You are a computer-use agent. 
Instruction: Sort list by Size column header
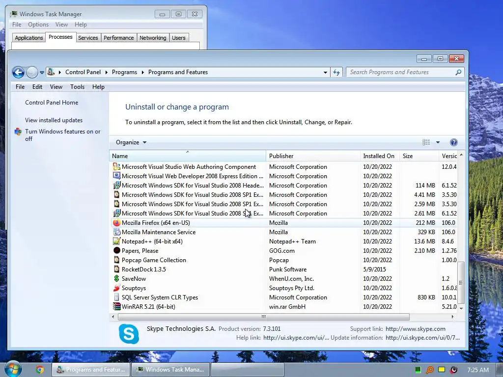[419, 156]
